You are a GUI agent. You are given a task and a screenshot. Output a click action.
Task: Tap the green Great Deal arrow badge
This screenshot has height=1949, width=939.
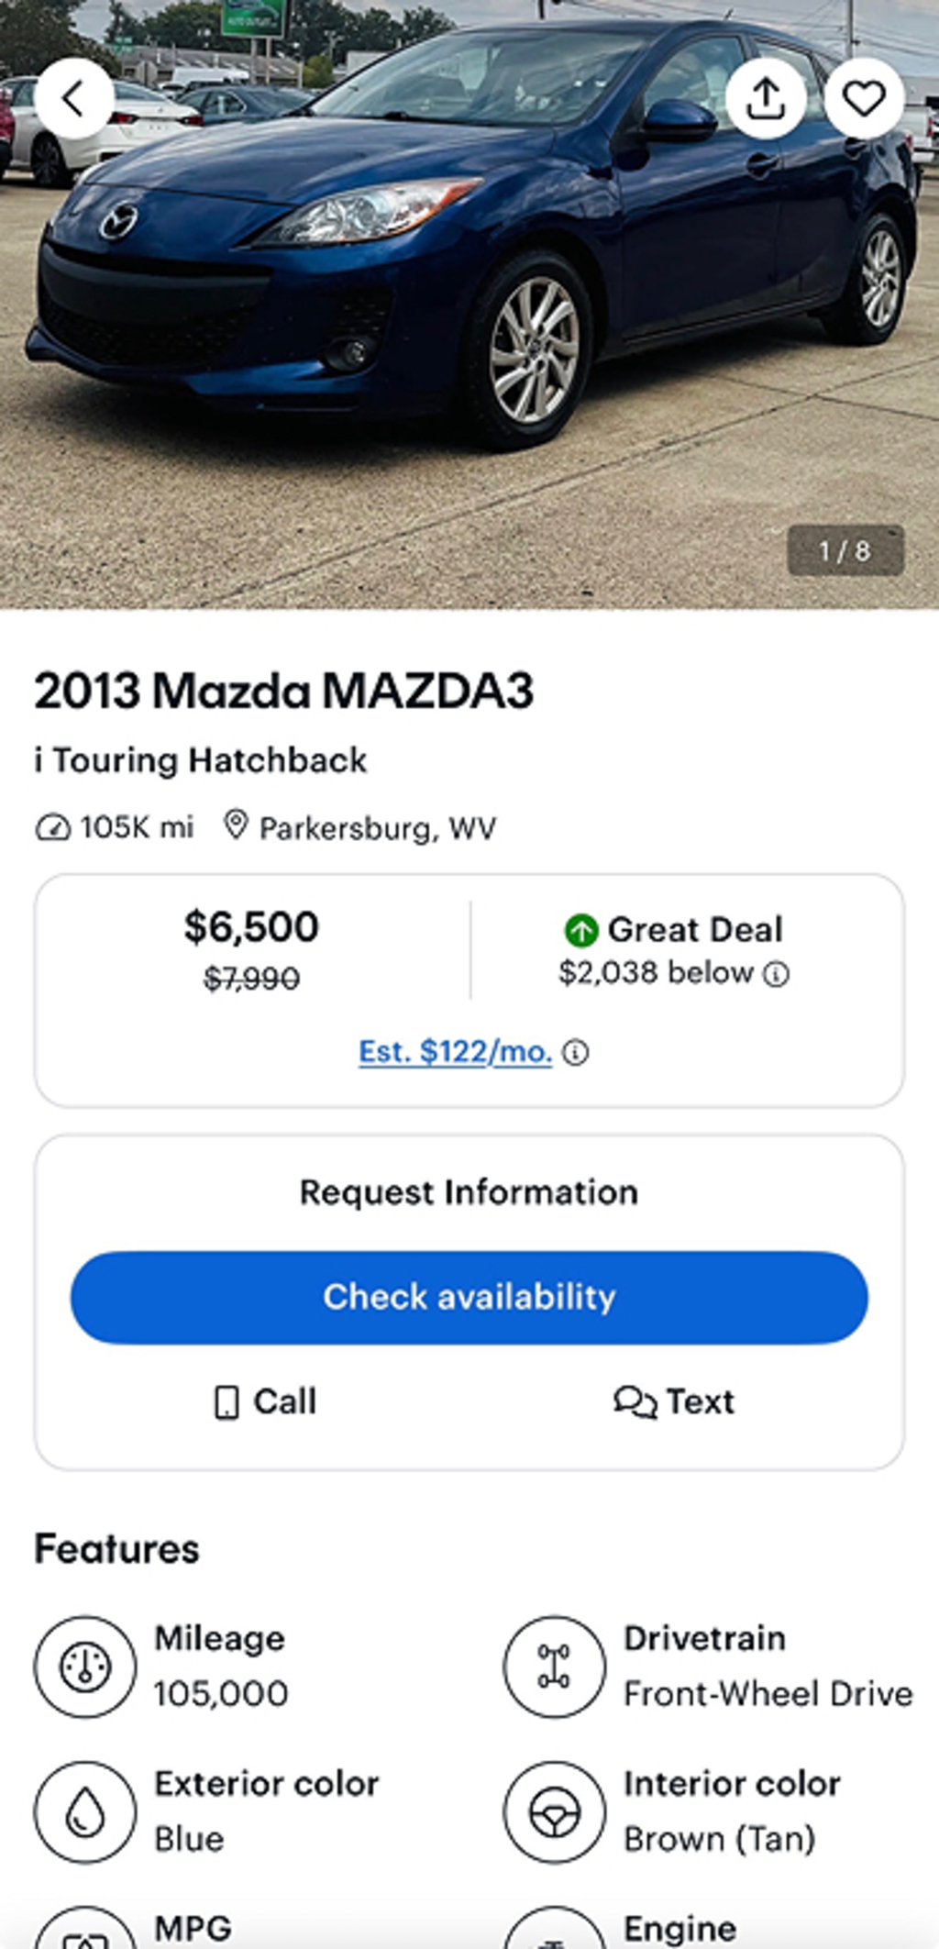(x=581, y=930)
